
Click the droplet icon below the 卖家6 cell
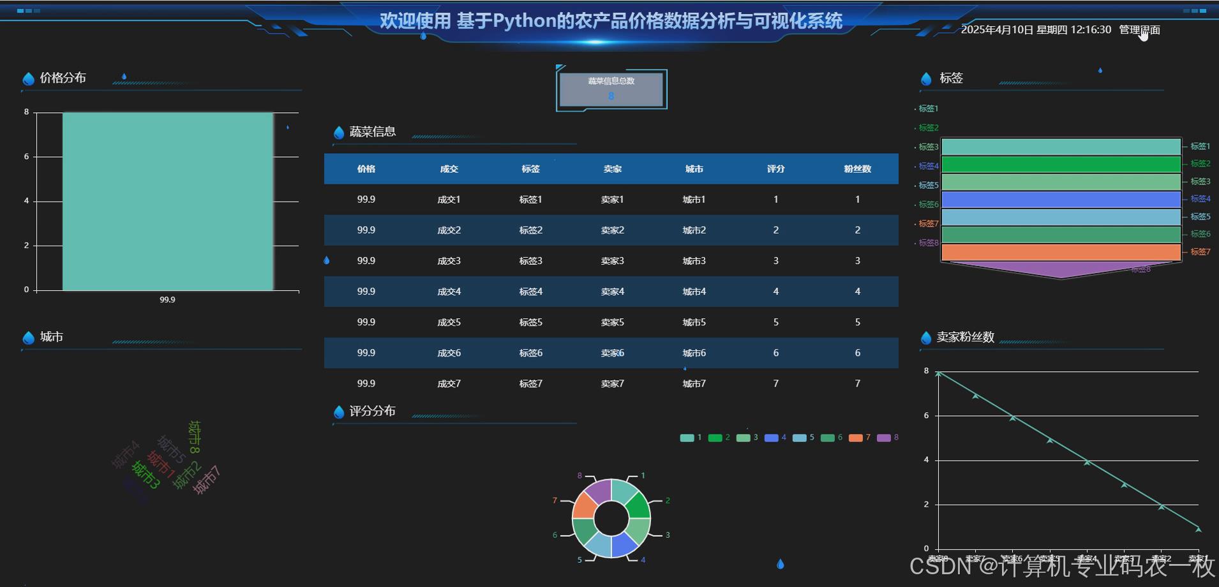(686, 369)
